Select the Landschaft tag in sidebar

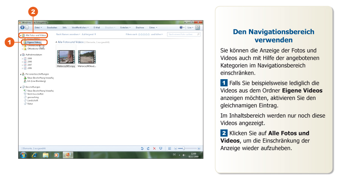tap(33, 100)
